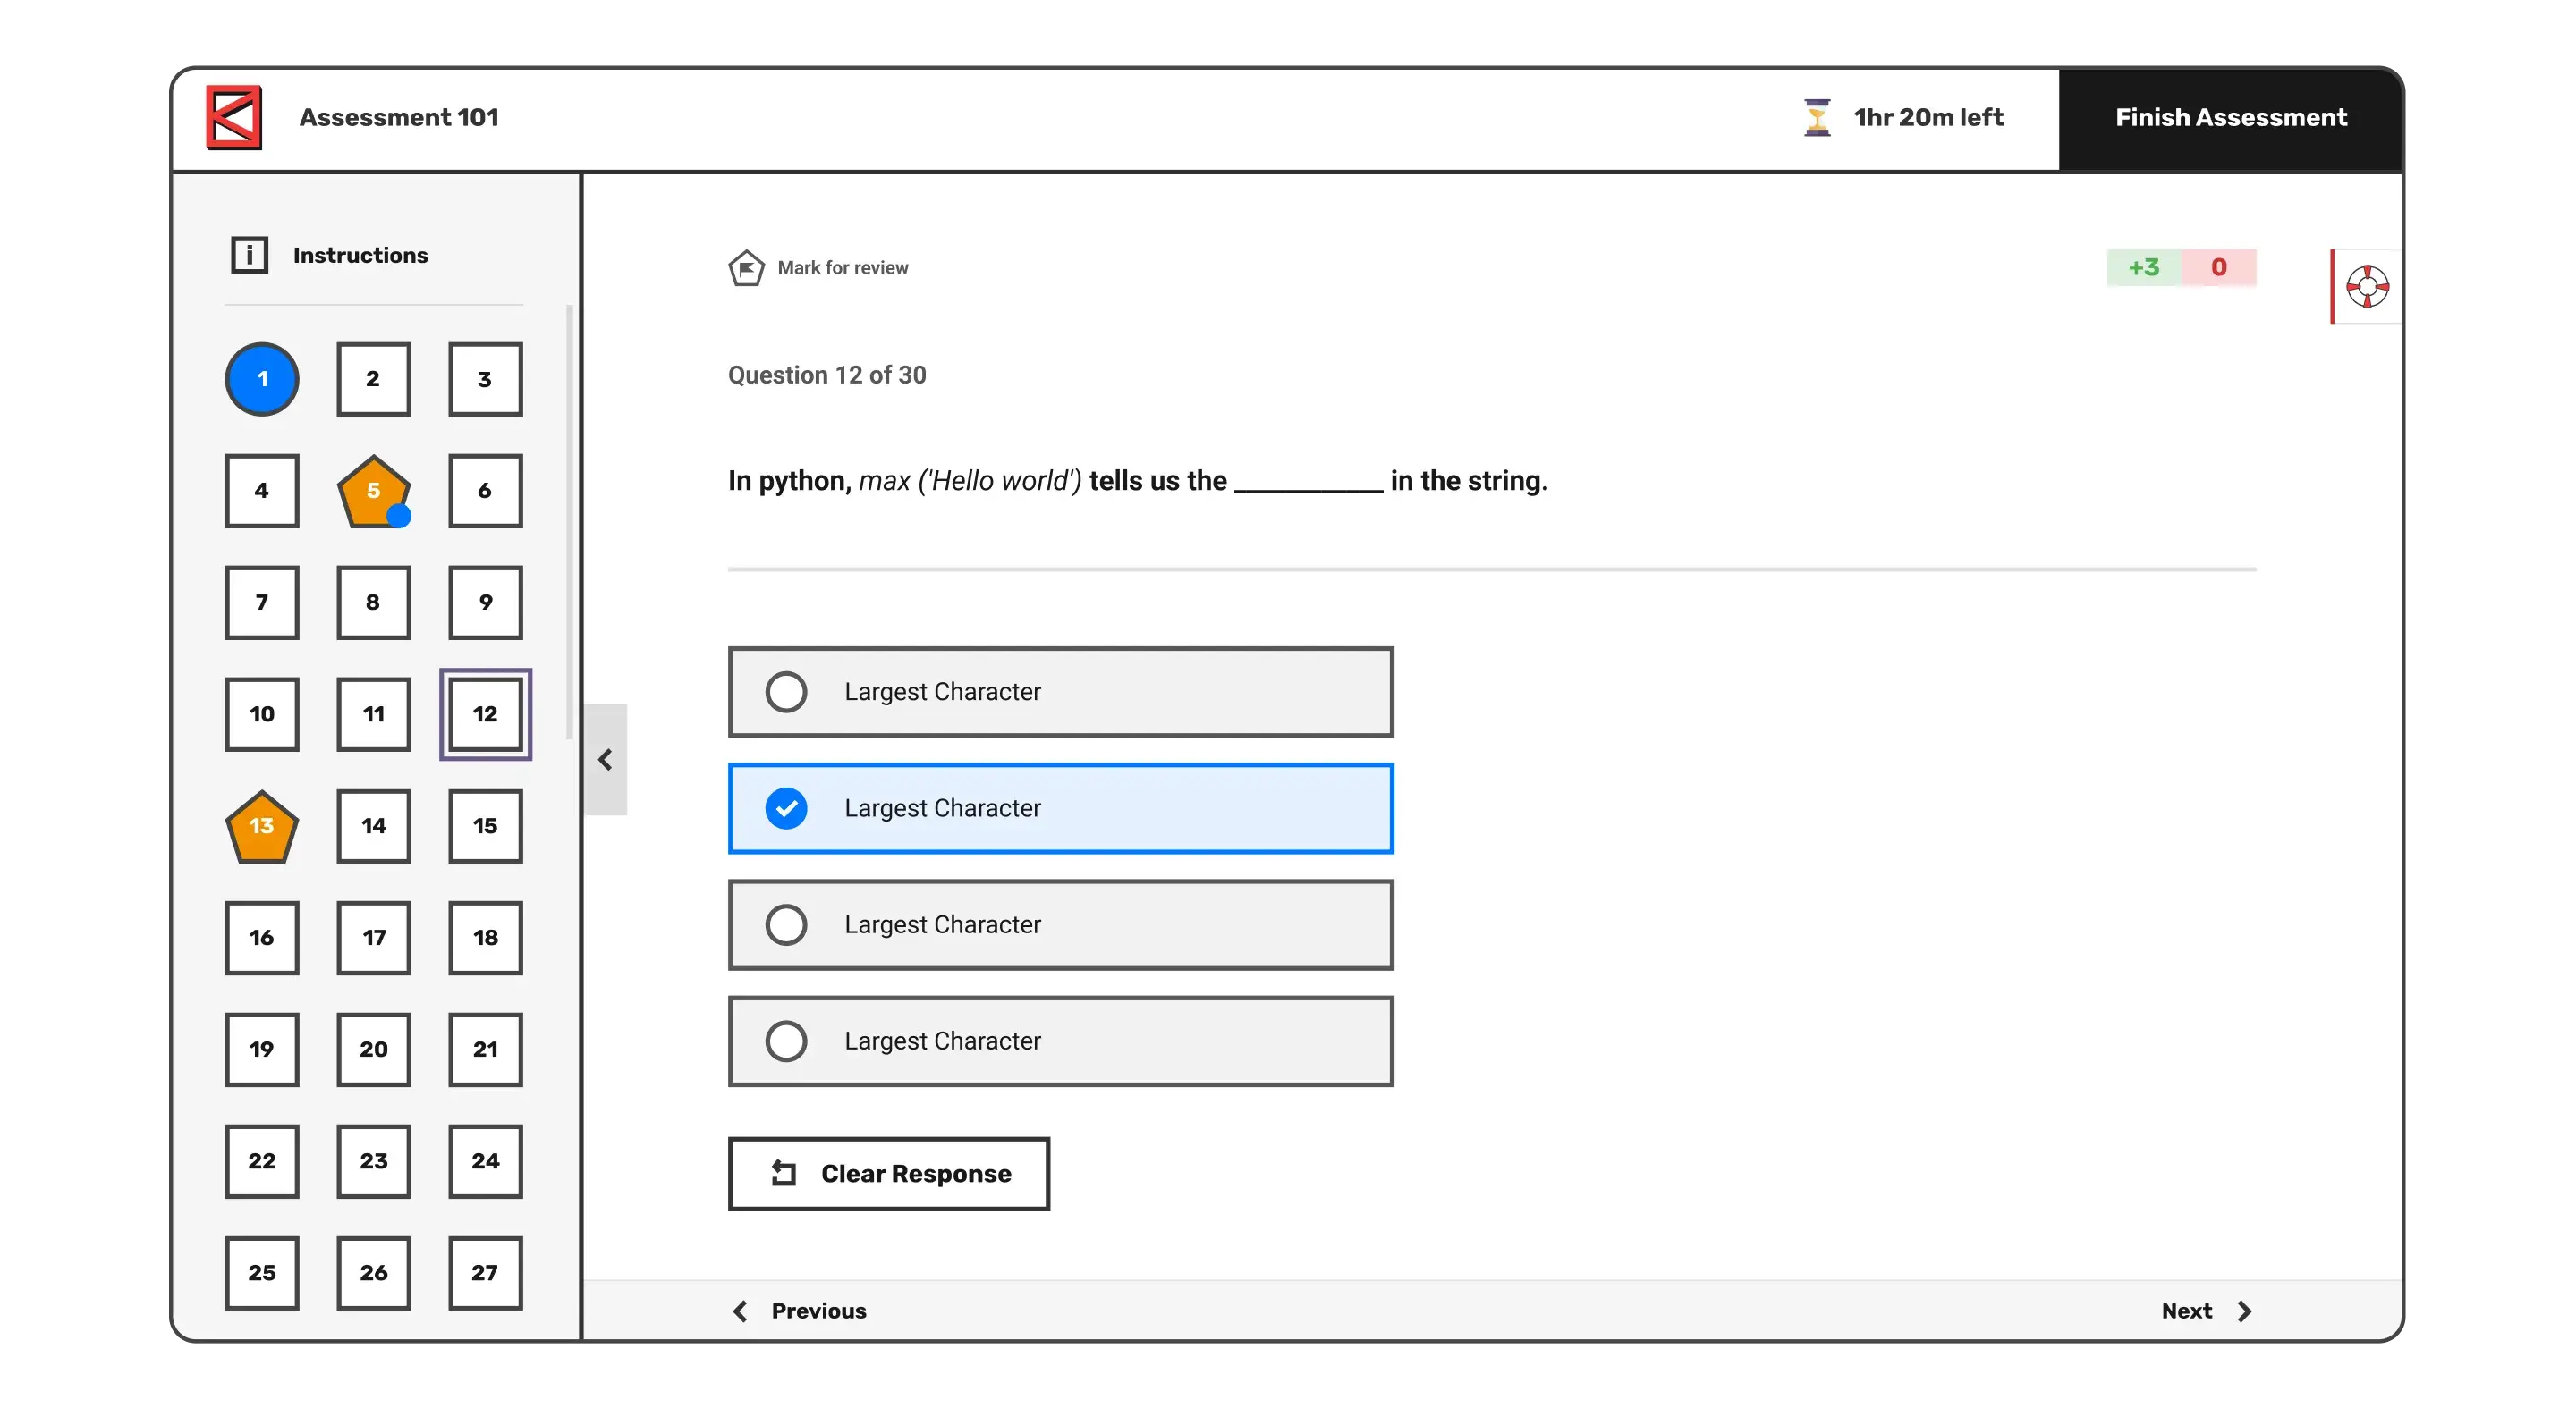2576x1408 pixels.
Task: Click the Previous chevron arrow
Action: click(740, 1311)
